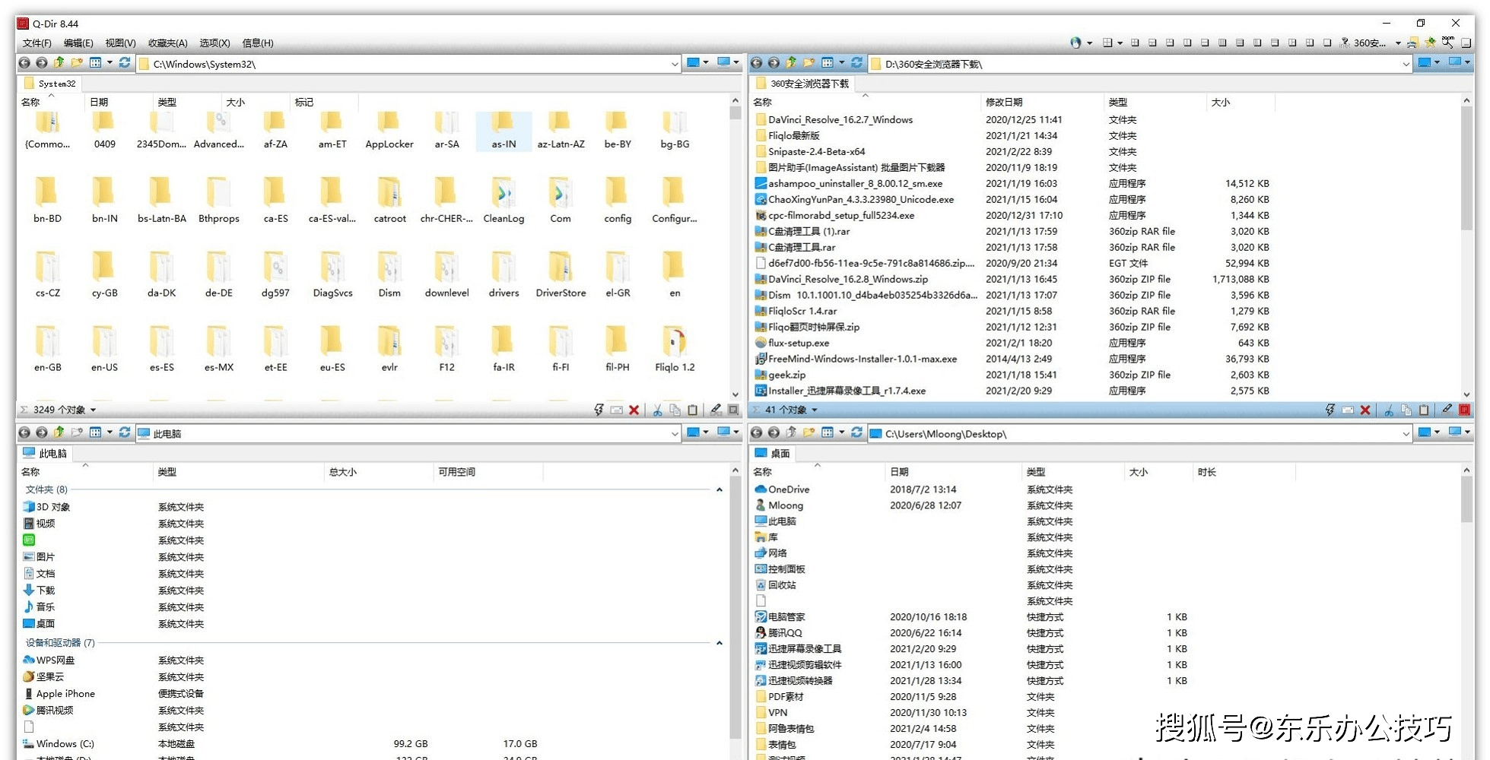1490x760 pixels.
Task: Expand the Desktop path address dropdown
Action: click(x=1406, y=434)
